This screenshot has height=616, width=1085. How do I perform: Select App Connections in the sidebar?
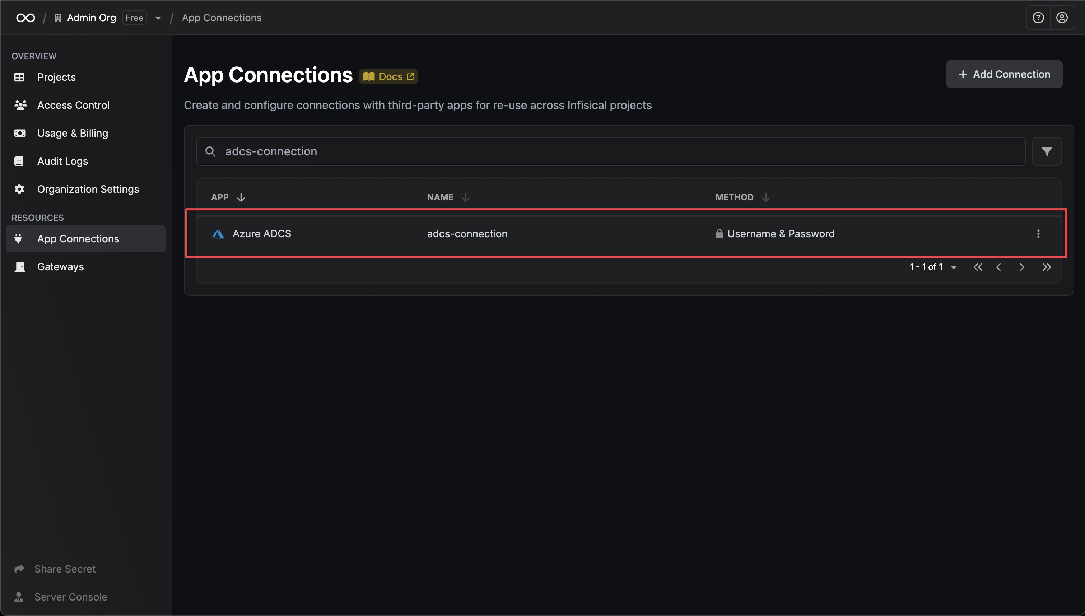point(85,239)
